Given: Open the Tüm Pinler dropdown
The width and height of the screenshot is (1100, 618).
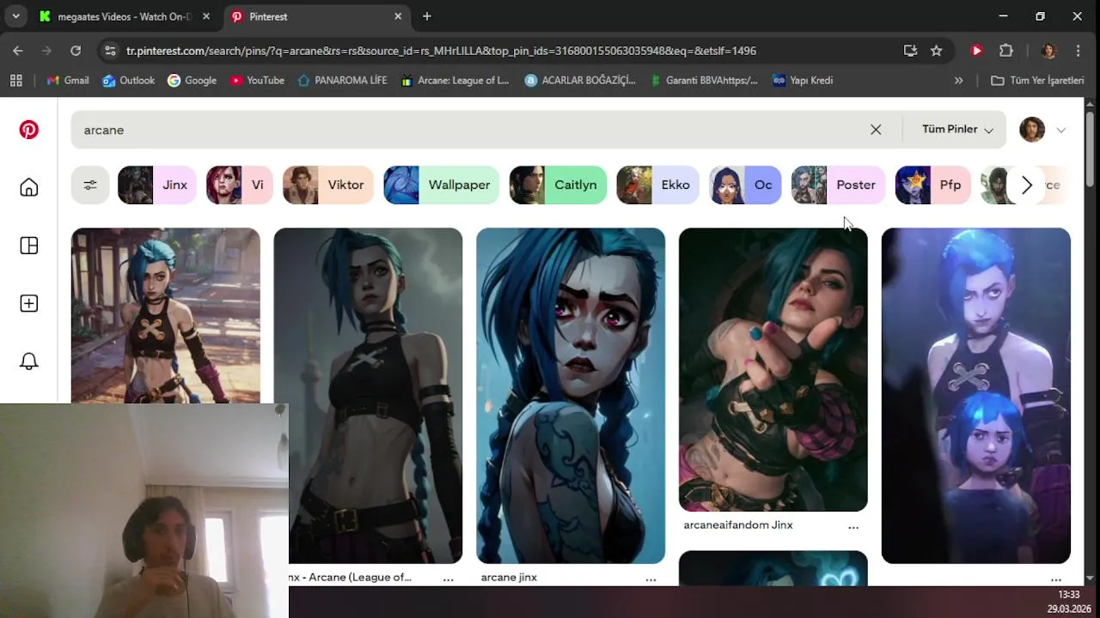Looking at the screenshot, I should tap(957, 130).
